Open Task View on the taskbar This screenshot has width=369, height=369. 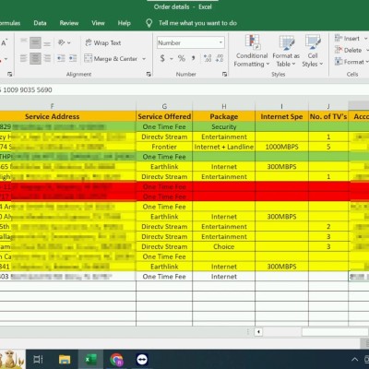[x=39, y=359]
